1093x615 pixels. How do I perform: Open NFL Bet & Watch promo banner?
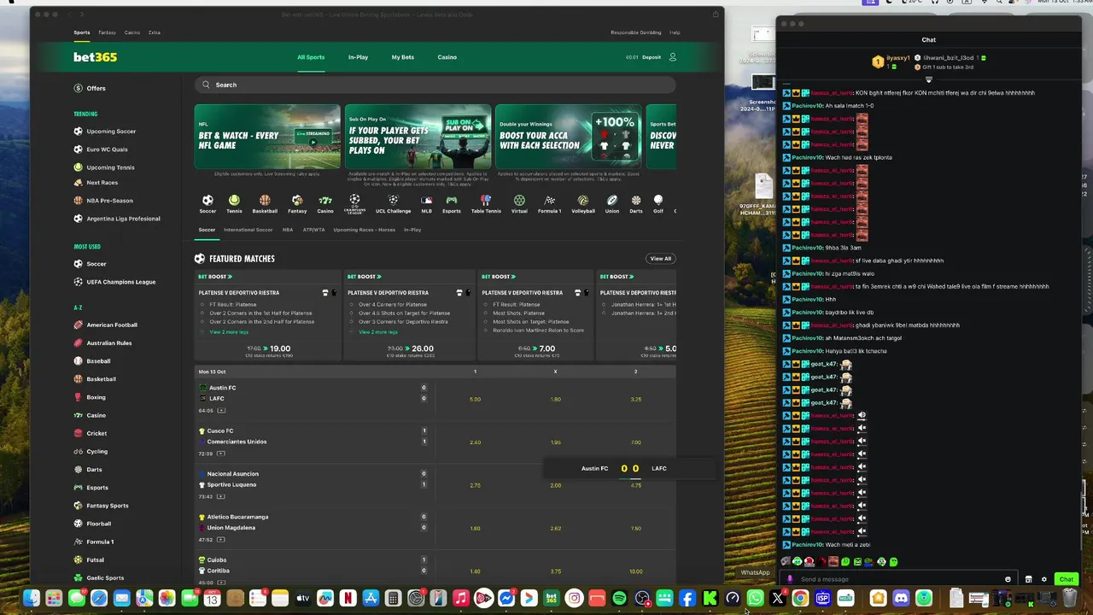point(267,137)
